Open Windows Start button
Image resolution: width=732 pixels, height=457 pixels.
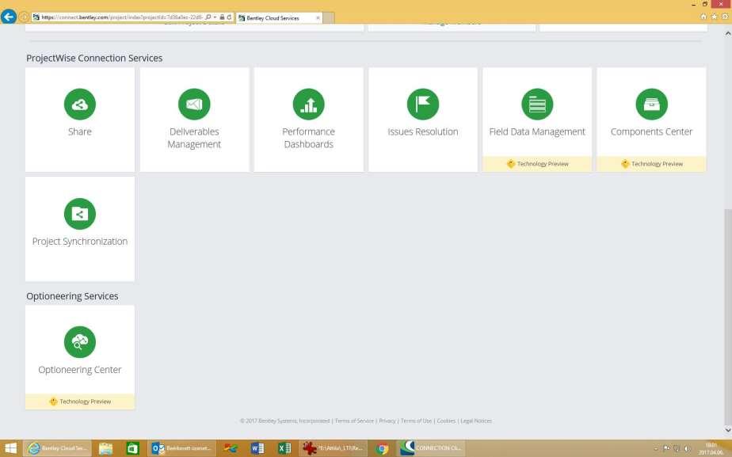10,448
